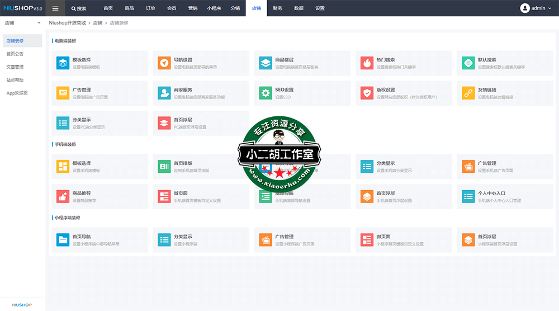Open the orange 导航设置 compass icon

point(164,63)
